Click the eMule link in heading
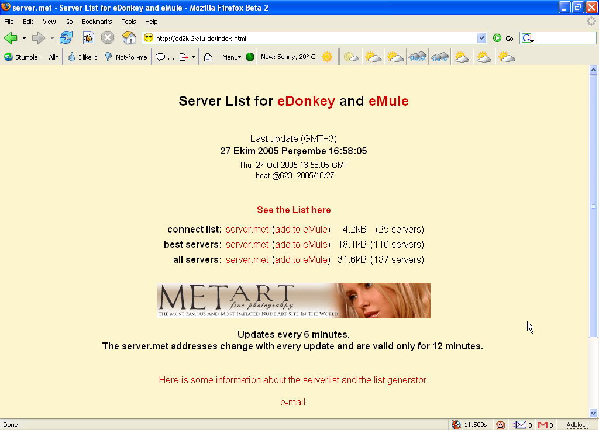The height and width of the screenshot is (430, 599). coord(388,101)
